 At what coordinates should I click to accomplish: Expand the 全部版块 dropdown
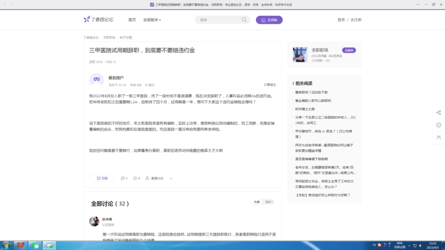(x=152, y=20)
